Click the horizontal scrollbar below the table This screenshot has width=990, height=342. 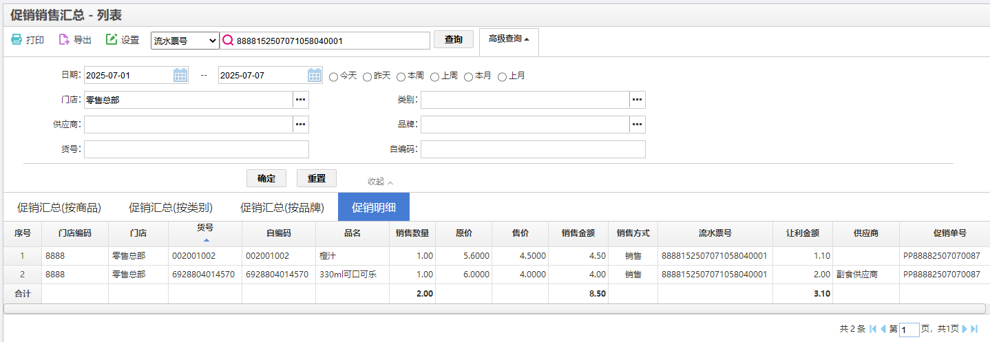coord(494,308)
